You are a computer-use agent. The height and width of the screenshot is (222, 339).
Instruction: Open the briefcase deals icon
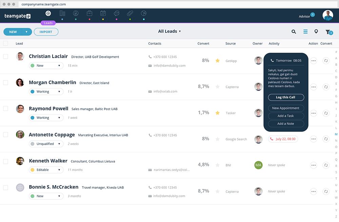(89, 14)
